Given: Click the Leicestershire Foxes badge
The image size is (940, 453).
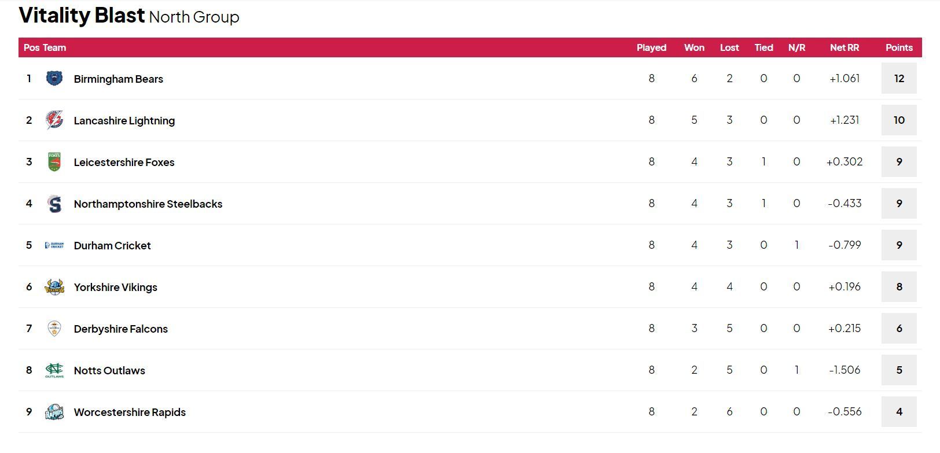Looking at the screenshot, I should (54, 162).
